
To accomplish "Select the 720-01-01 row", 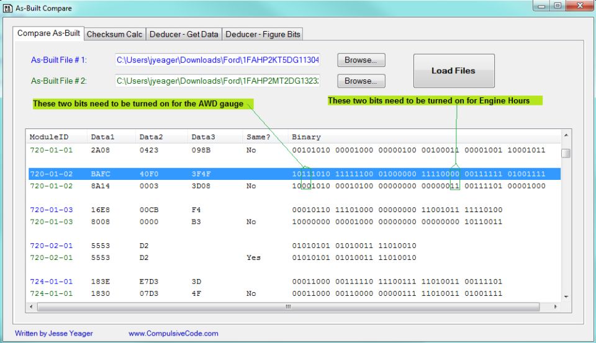I will click(x=294, y=150).
